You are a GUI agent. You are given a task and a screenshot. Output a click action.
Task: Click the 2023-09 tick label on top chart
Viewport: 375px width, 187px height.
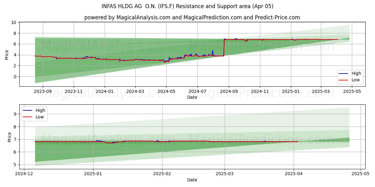(x=43, y=92)
